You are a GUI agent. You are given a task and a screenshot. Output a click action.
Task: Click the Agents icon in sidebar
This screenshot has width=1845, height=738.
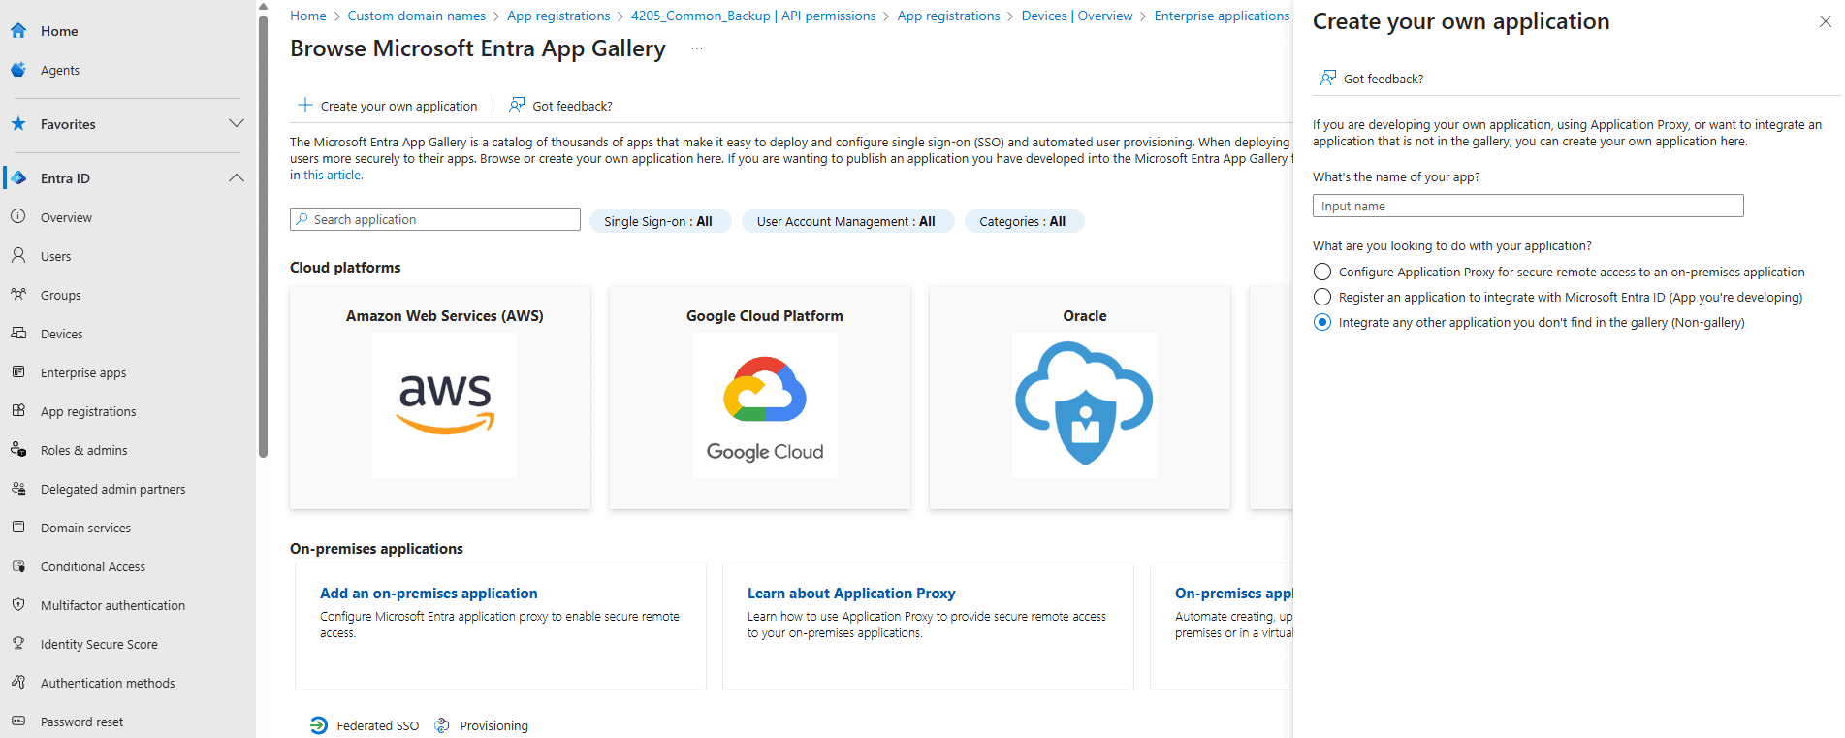(x=18, y=70)
